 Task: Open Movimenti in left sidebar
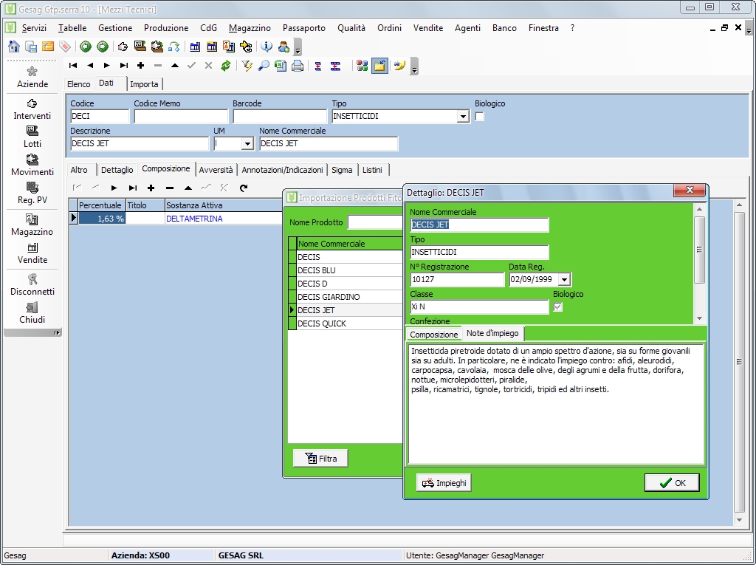tap(32, 165)
